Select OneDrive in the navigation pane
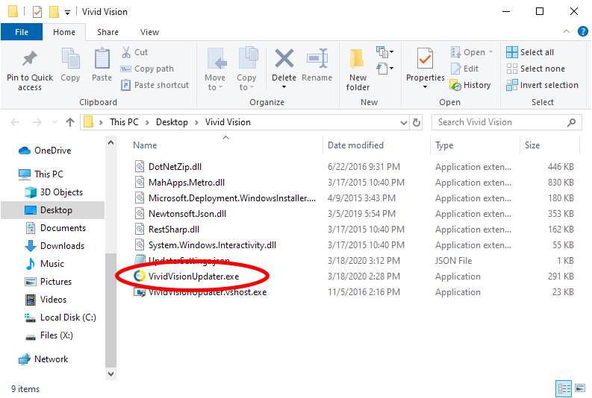The image size is (592, 398). [x=45, y=151]
